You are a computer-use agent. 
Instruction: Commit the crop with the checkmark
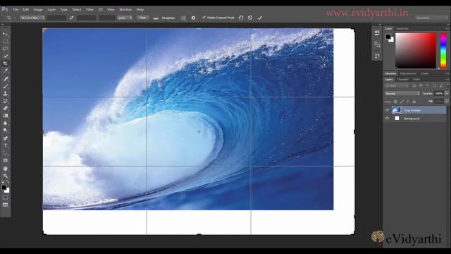pos(260,18)
